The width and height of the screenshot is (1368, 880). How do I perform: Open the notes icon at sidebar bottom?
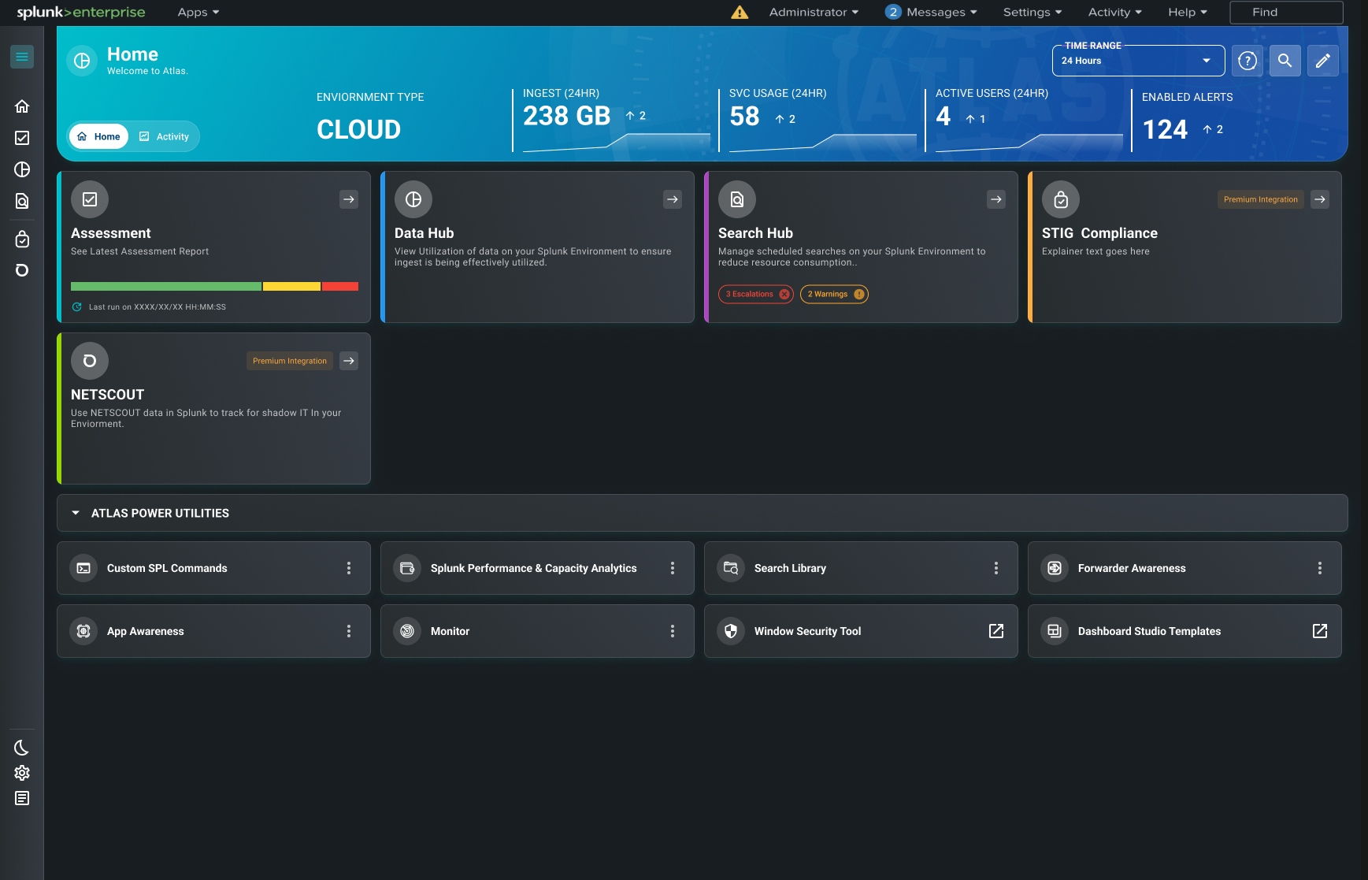[22, 798]
